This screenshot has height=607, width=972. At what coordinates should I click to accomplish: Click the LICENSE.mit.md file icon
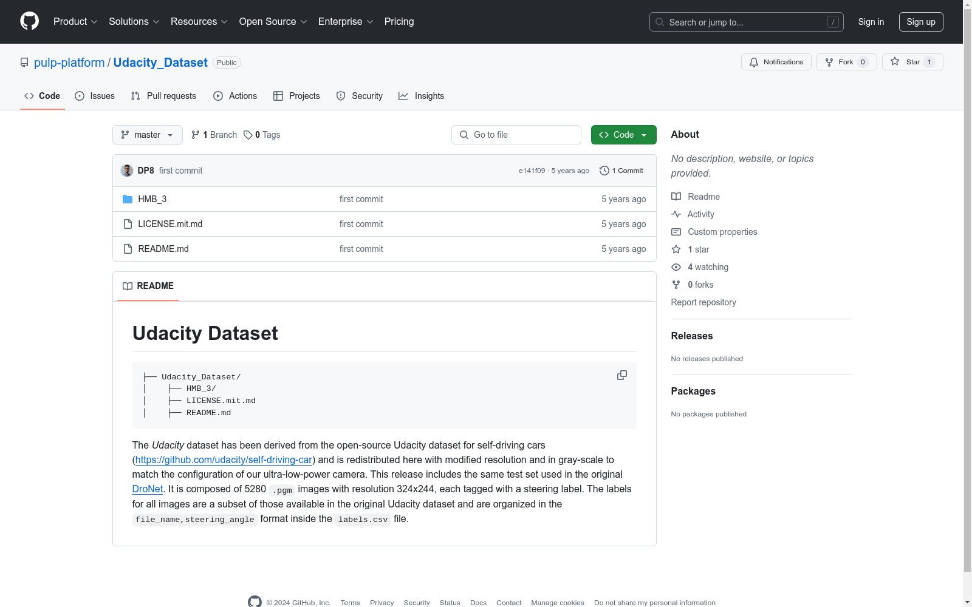tap(128, 224)
